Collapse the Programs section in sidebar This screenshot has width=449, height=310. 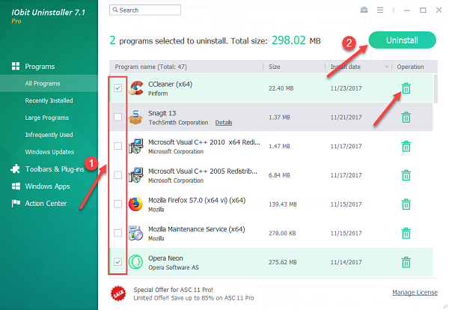40,67
